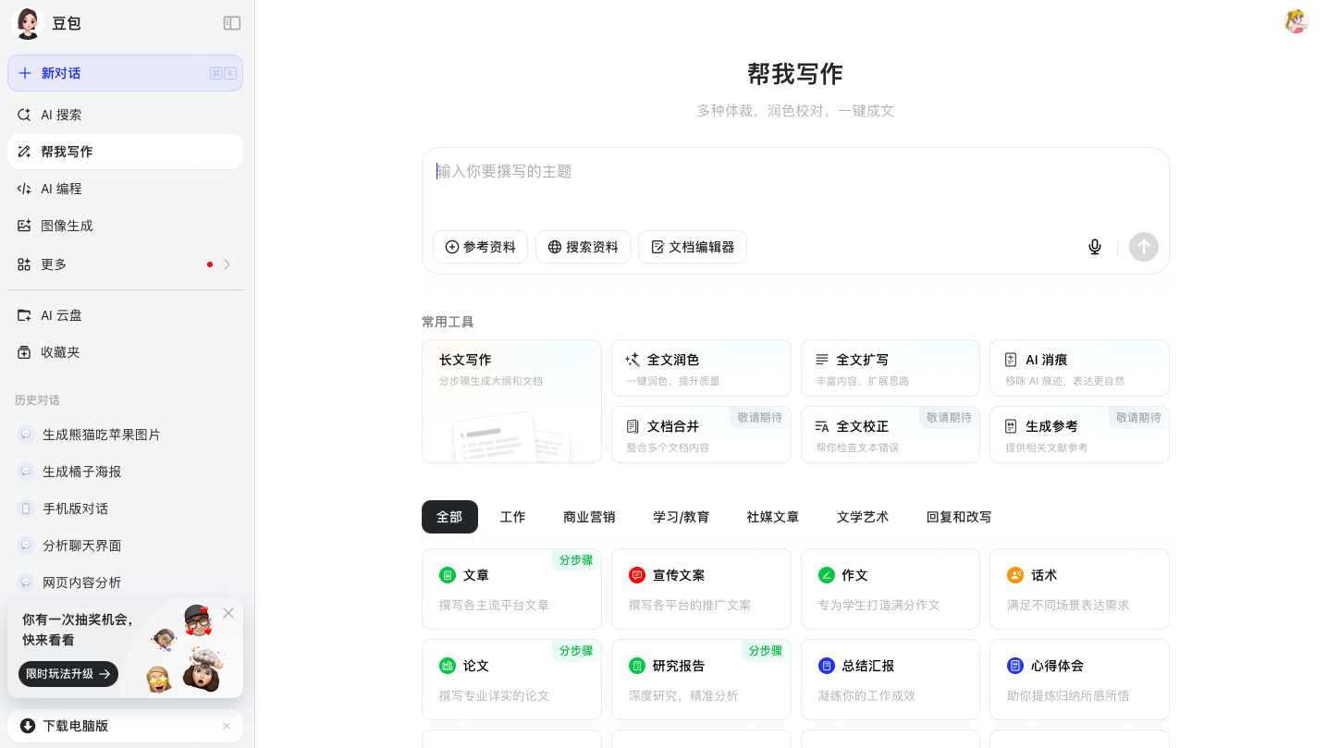Choose the 作文 writing template
This screenshot has width=1327, height=748.
pyautogui.click(x=891, y=589)
